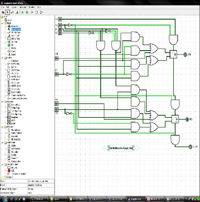Viewport: 200px width, 202px height.
Task: Toggle the A0 input pin on canvas
Action: [x=57, y=104]
